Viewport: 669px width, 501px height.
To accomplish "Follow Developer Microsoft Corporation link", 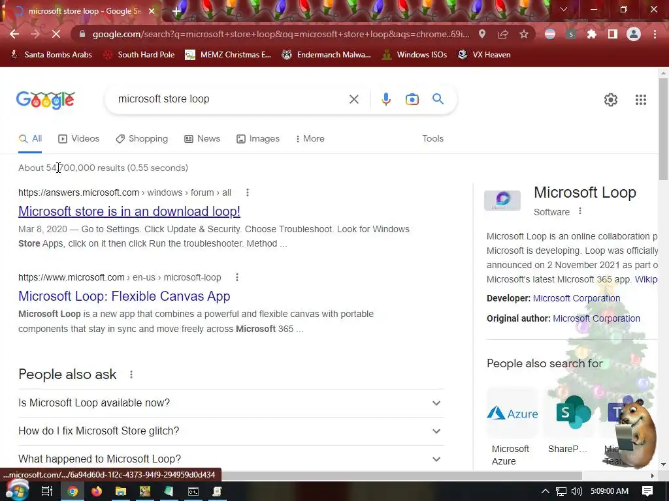I will [576, 298].
